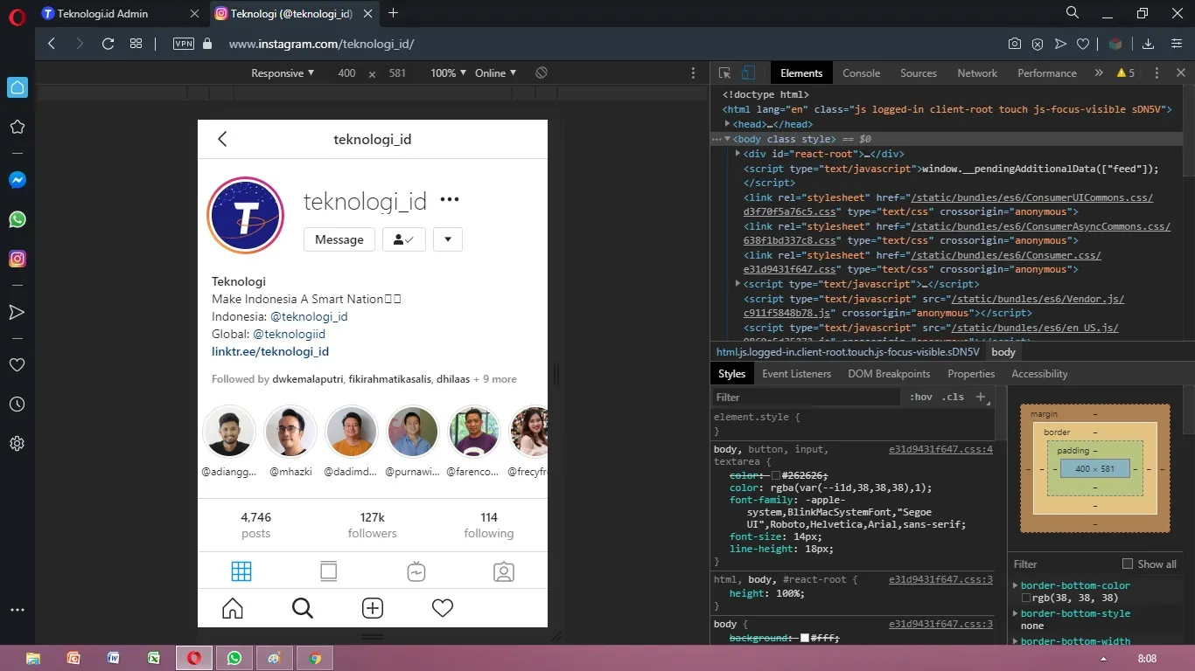Screen dimensions: 1195x671
Task: Open the activity heart icon in Instagram
Action: click(443, 608)
